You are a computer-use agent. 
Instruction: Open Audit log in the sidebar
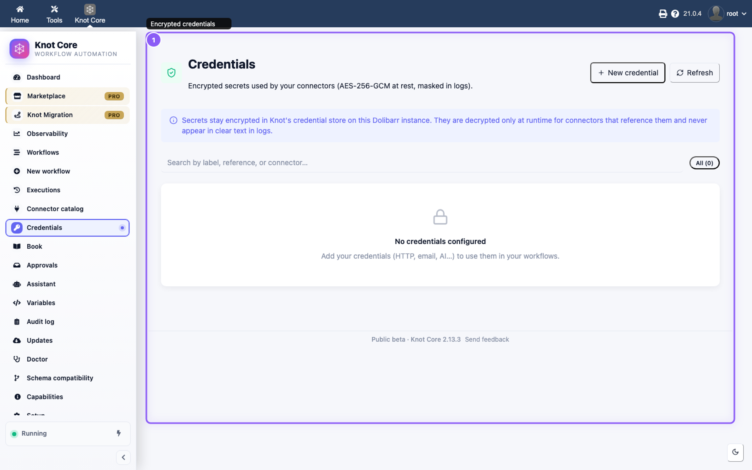67,322
